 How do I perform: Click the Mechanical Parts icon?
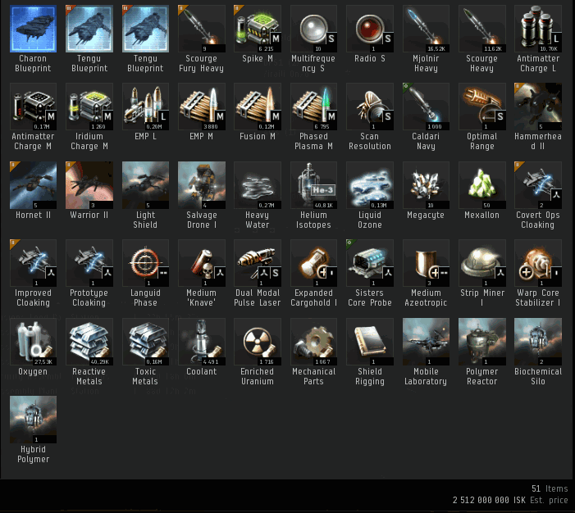(x=313, y=342)
